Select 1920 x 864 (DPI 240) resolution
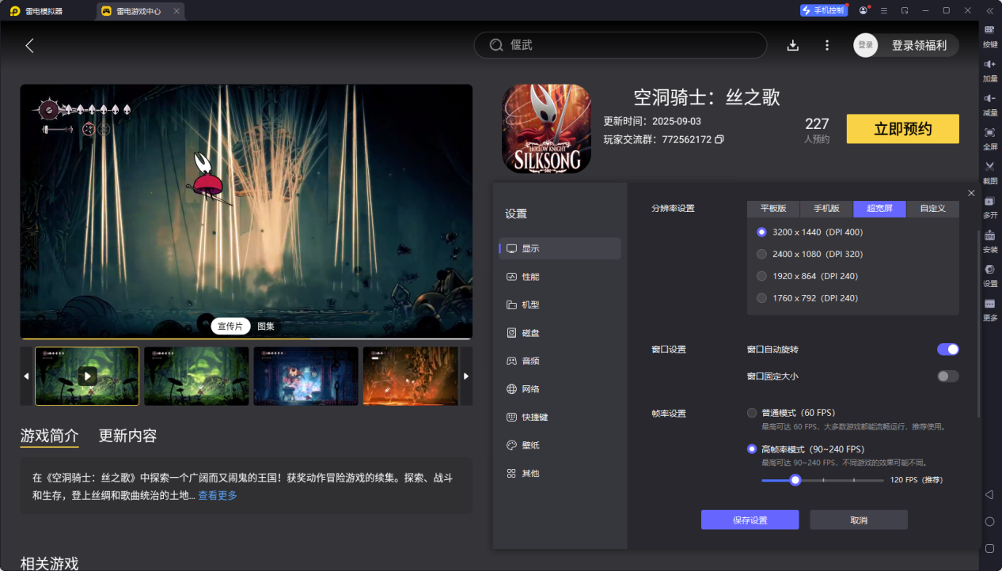 (x=761, y=276)
